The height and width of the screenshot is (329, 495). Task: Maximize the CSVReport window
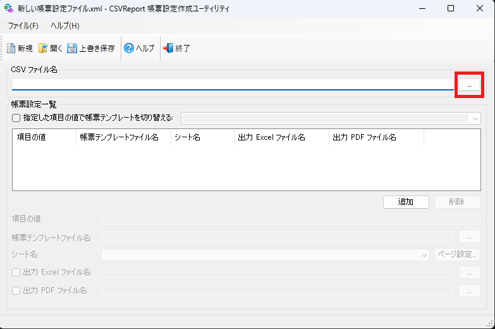point(451,8)
